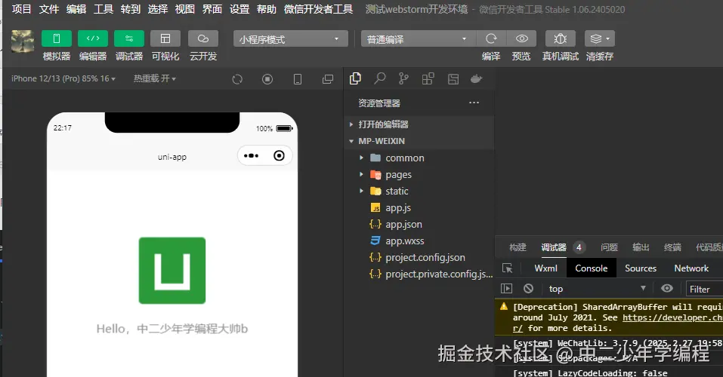Click the Preview eye icon
The height and width of the screenshot is (377, 723).
[521, 38]
